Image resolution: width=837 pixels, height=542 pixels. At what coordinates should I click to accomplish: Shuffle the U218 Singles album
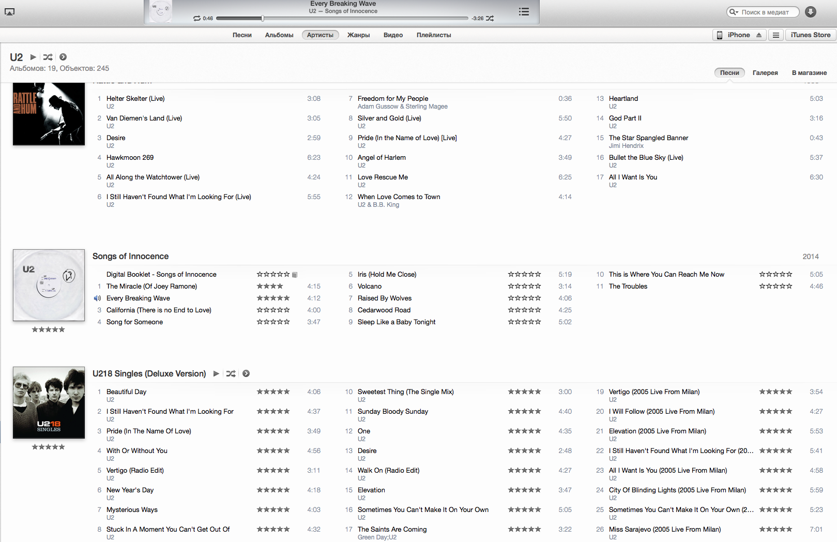(231, 373)
